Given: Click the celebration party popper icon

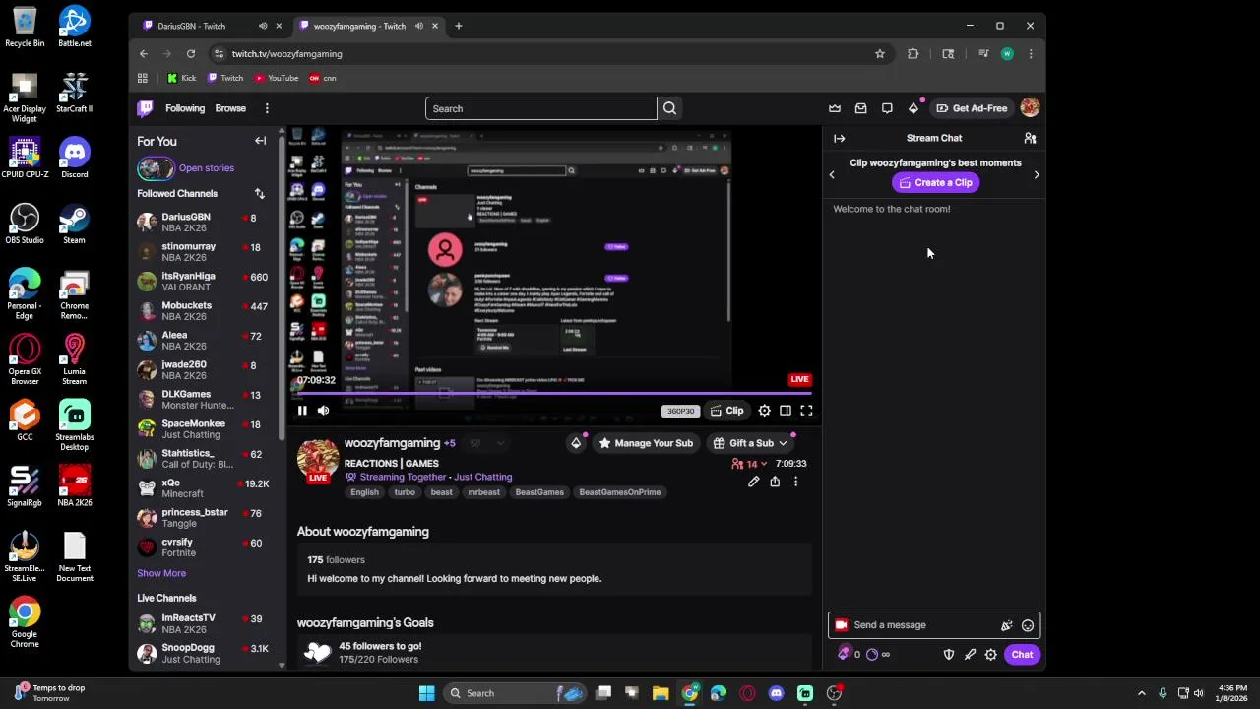Looking at the screenshot, I should pyautogui.click(x=1006, y=625).
